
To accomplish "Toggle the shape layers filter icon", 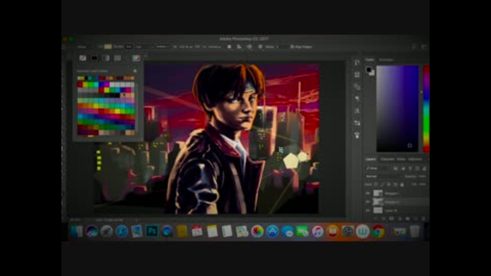I will click(417, 168).
